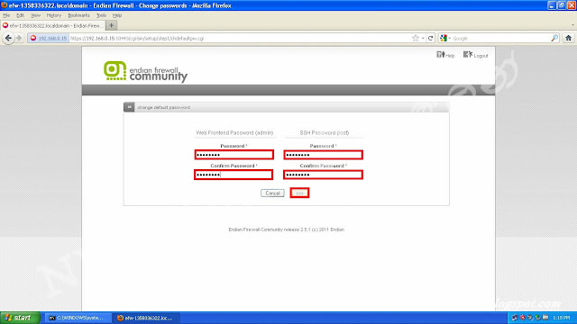
Task: Switch to the C:\WINDOWS\system32 taskbar window
Action: (78, 318)
